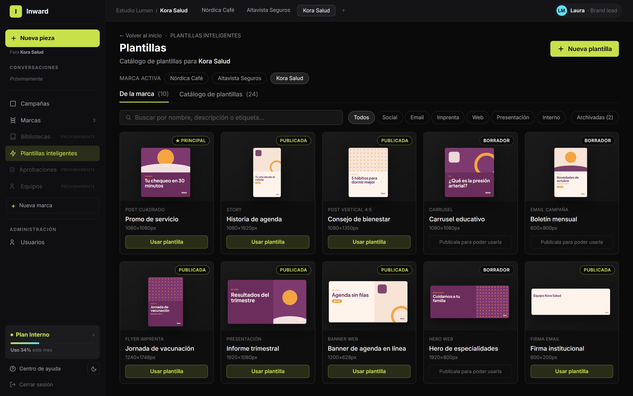
Task: Click Publícala para poder usarla on Boletín mensual
Action: click(x=572, y=242)
